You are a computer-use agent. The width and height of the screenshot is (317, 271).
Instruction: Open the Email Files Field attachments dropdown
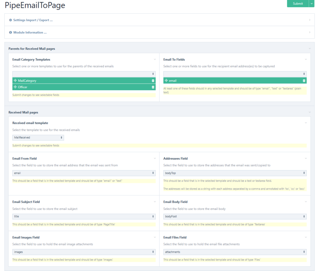[234, 252]
